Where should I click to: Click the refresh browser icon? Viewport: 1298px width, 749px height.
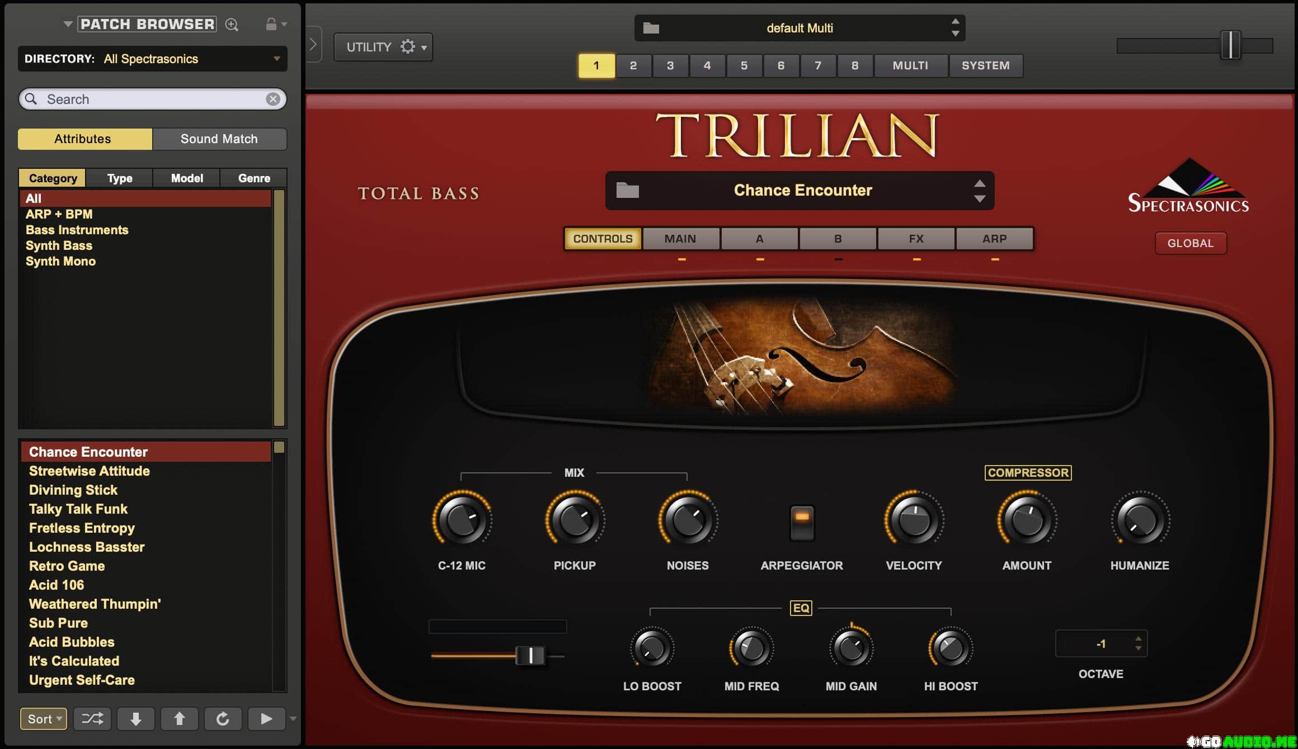click(223, 718)
